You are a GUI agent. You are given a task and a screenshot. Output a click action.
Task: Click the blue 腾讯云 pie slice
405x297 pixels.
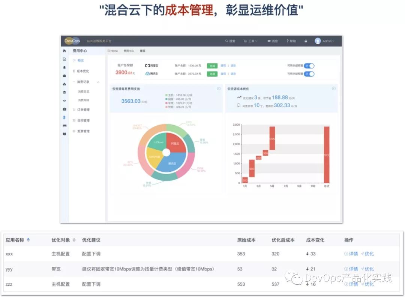[172, 162]
